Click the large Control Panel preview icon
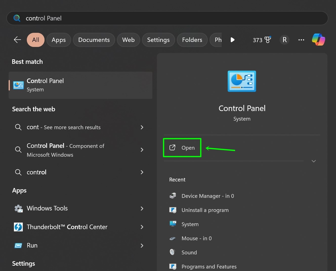 pos(242,81)
